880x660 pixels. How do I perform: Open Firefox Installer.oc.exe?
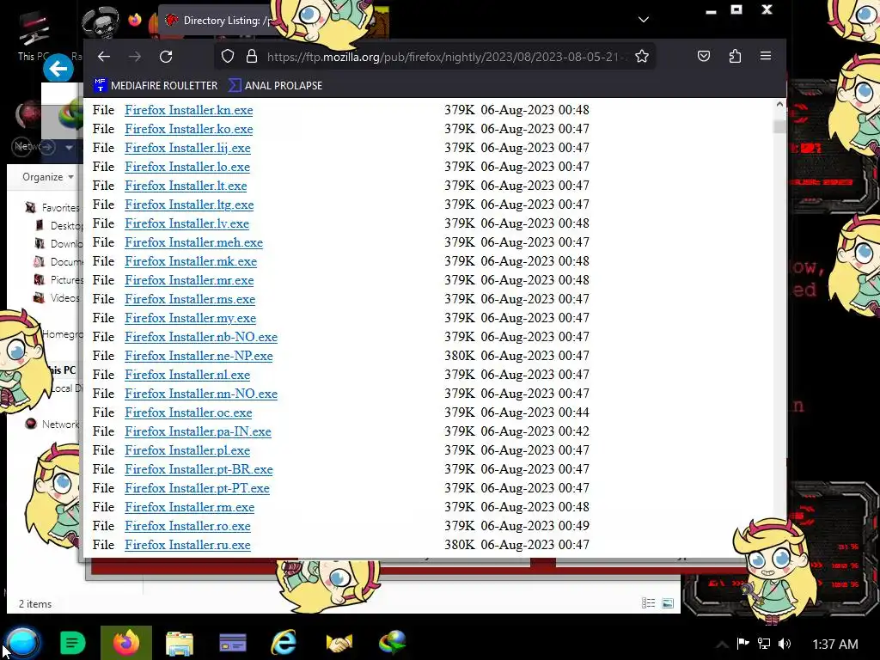coord(188,412)
